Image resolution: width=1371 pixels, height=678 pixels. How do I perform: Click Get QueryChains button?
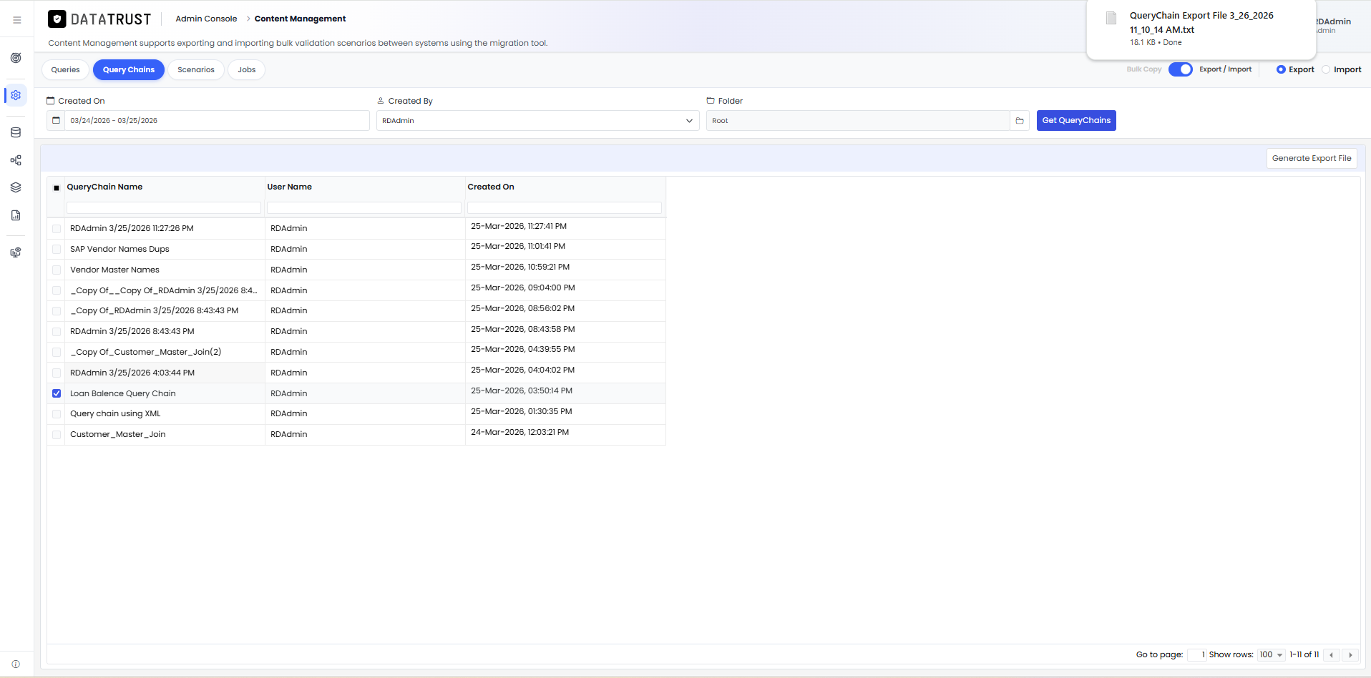[1076, 120]
